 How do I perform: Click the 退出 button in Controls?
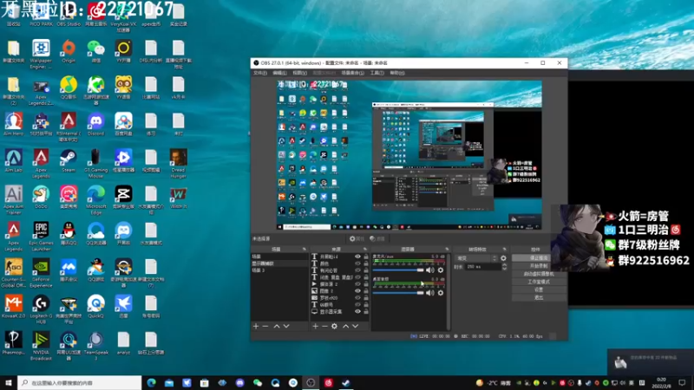point(539,297)
